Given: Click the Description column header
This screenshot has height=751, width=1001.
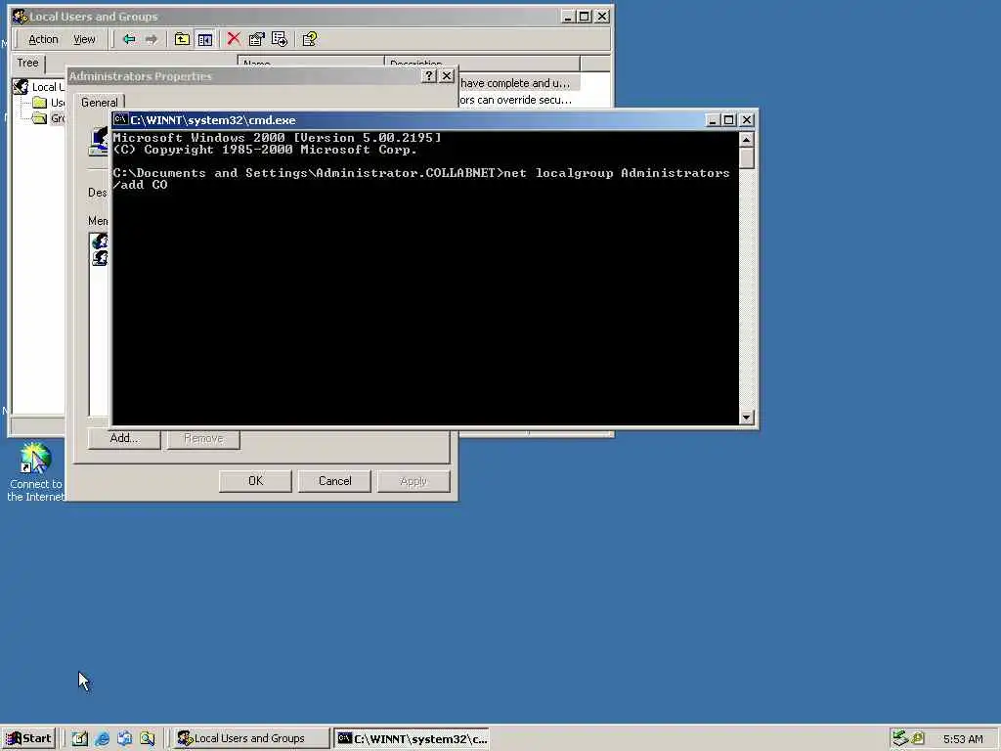Looking at the screenshot, I should click(482, 63).
